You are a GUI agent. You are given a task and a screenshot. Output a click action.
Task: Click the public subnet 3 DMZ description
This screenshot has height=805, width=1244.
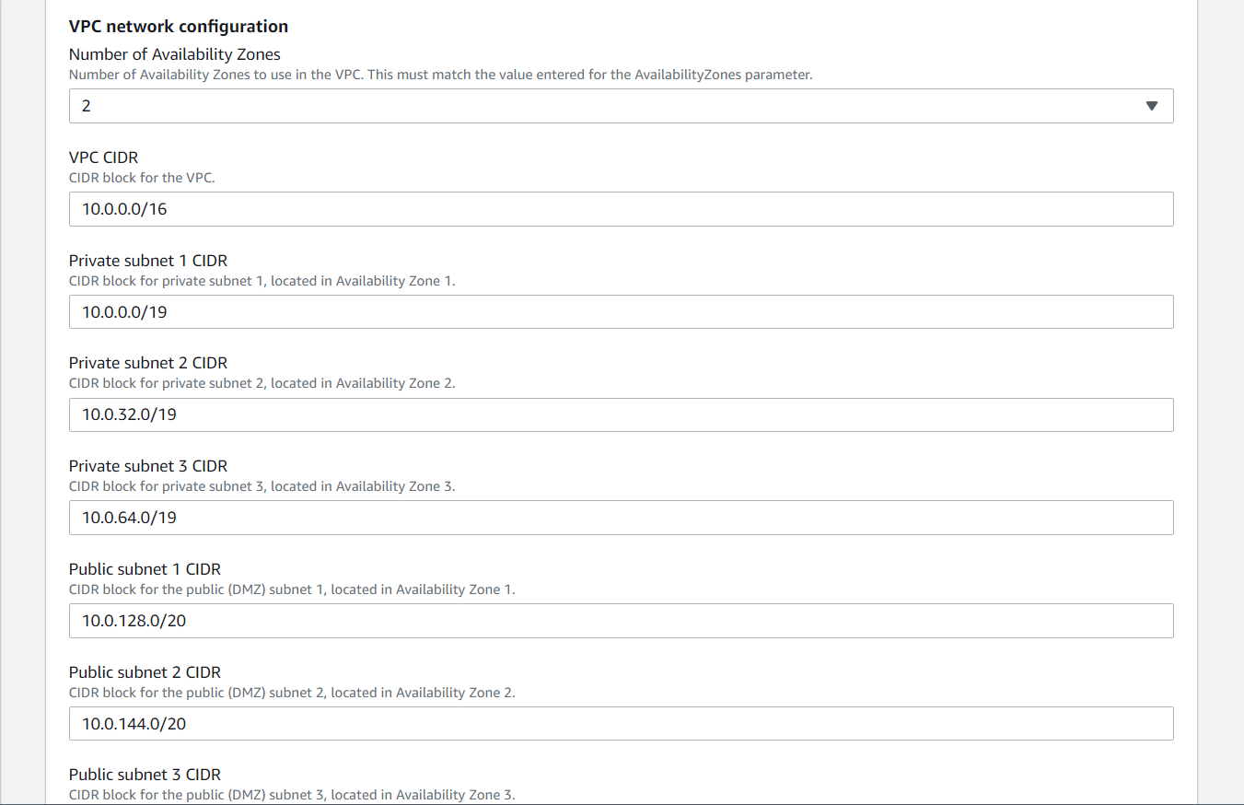[x=291, y=795]
